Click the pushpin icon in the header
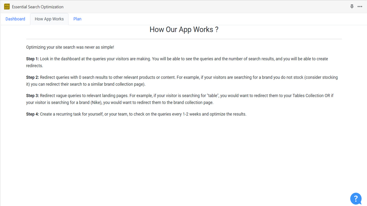The width and height of the screenshot is (367, 206). coord(352,6)
